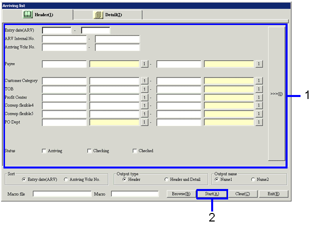Check the Arriving status box
This screenshot has width=316, height=226.
[44, 151]
